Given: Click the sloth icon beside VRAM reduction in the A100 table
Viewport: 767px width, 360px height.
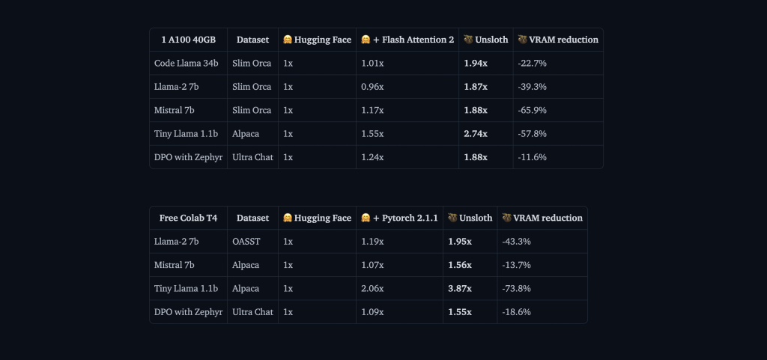Looking at the screenshot, I should [x=522, y=40].
